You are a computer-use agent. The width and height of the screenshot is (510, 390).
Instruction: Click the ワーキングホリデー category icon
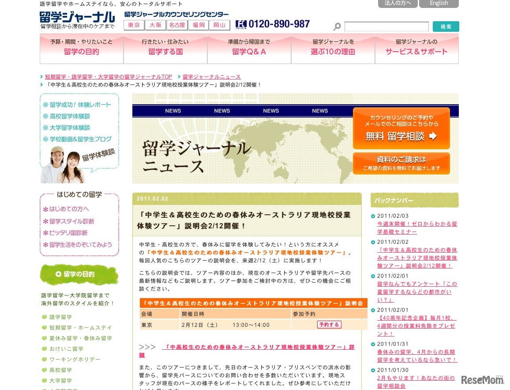45,360
